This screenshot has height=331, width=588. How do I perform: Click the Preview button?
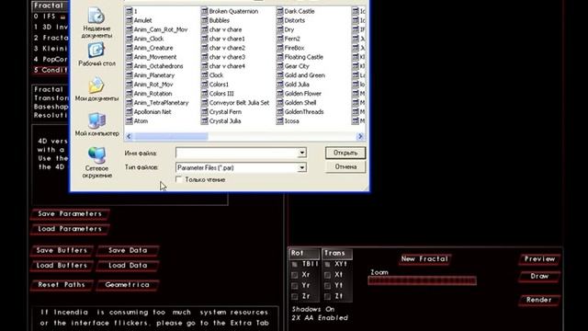539,259
